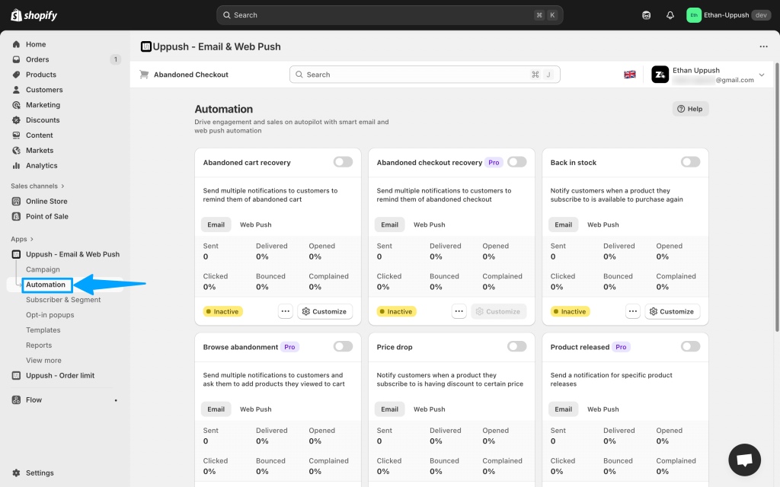Screen dimensions: 780x487
Task: Open the notifications bell icon
Action: (670, 15)
